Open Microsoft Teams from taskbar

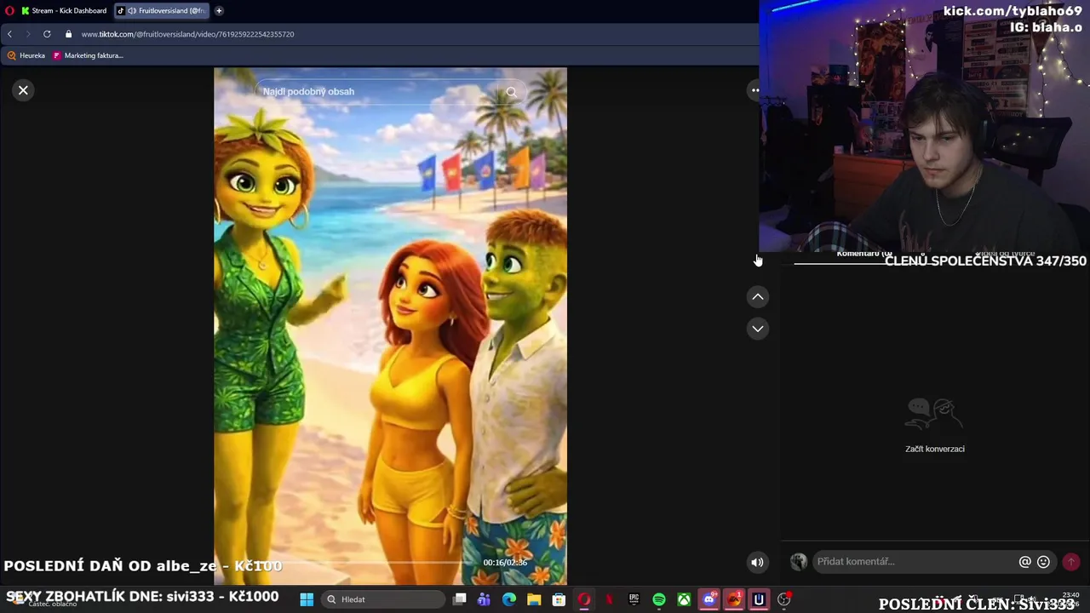pyautogui.click(x=485, y=599)
